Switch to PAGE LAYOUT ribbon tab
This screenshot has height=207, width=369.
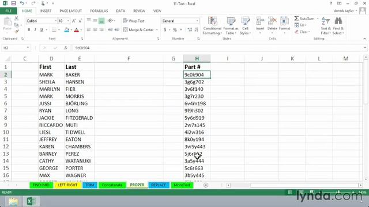[x=70, y=11]
